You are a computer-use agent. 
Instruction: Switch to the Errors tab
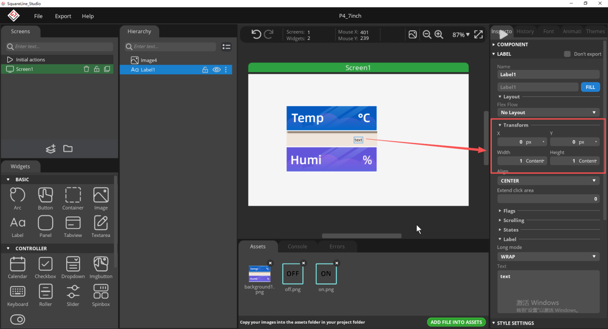tap(337, 247)
